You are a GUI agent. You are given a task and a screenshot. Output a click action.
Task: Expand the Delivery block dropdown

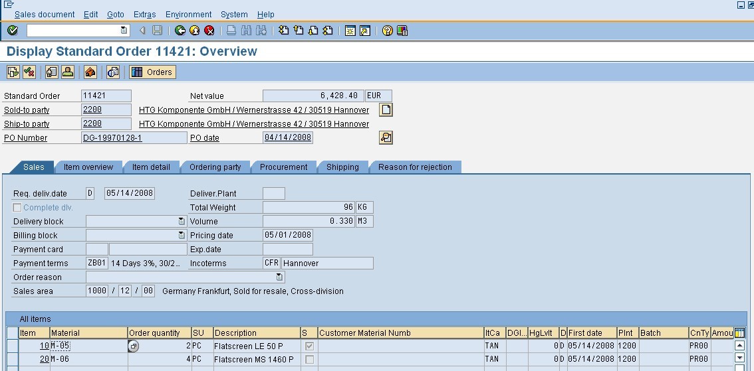coord(182,222)
